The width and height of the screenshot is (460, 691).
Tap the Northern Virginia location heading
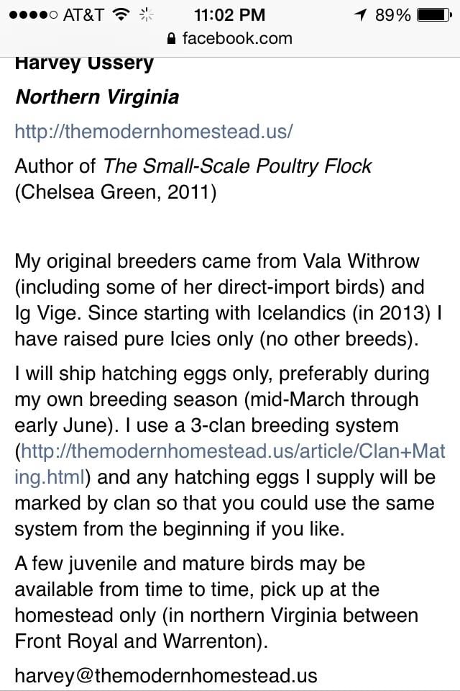click(97, 97)
